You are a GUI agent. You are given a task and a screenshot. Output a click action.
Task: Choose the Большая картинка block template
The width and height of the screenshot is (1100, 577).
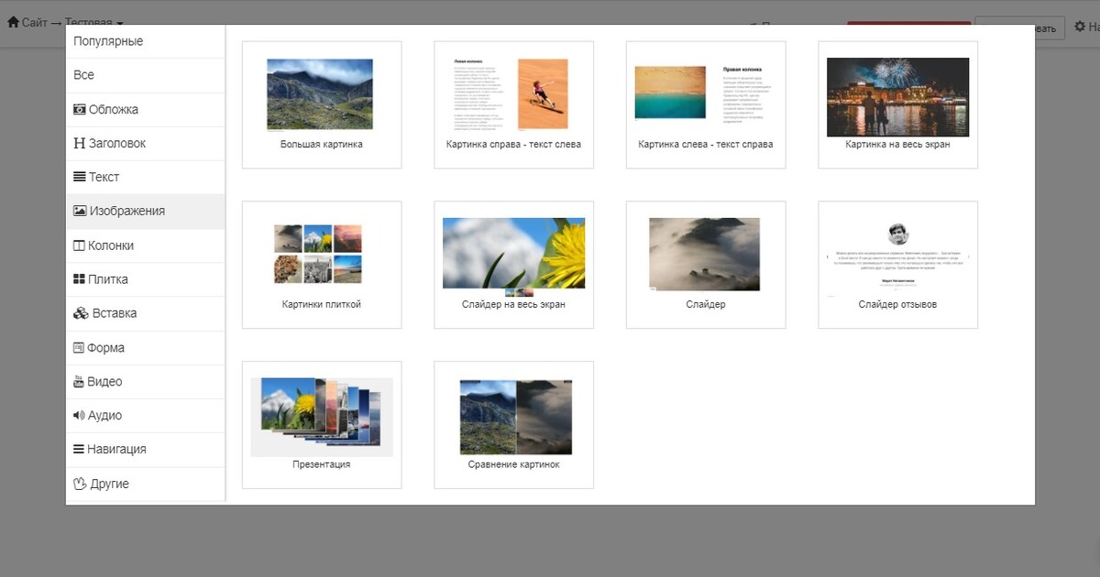pyautogui.click(x=321, y=104)
